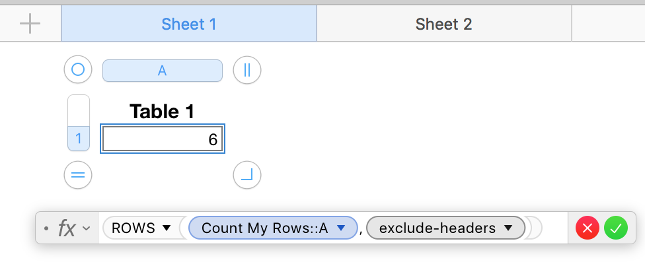Accept the formula with green checkmark
The width and height of the screenshot is (645, 264).
pos(616,228)
